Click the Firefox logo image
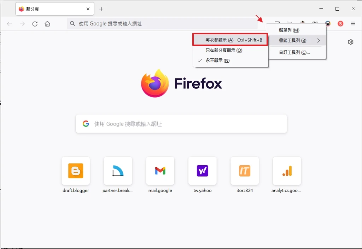362x249 pixels. coord(155,83)
